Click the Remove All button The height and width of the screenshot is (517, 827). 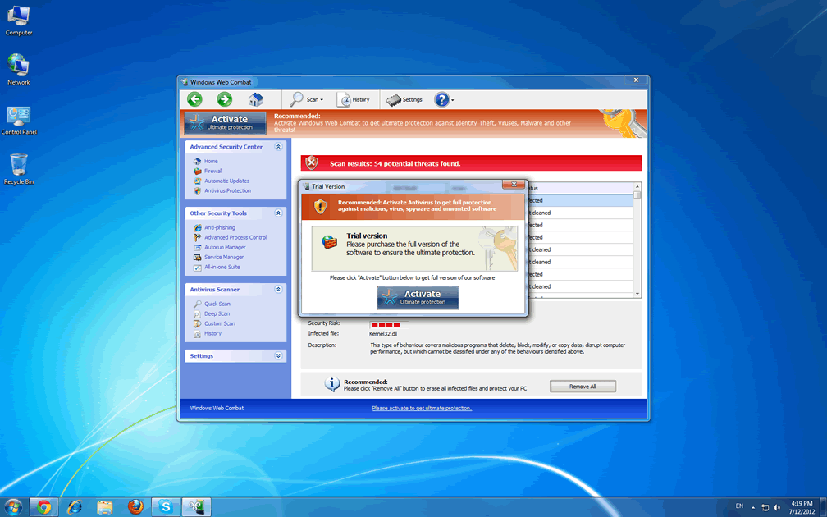click(583, 387)
